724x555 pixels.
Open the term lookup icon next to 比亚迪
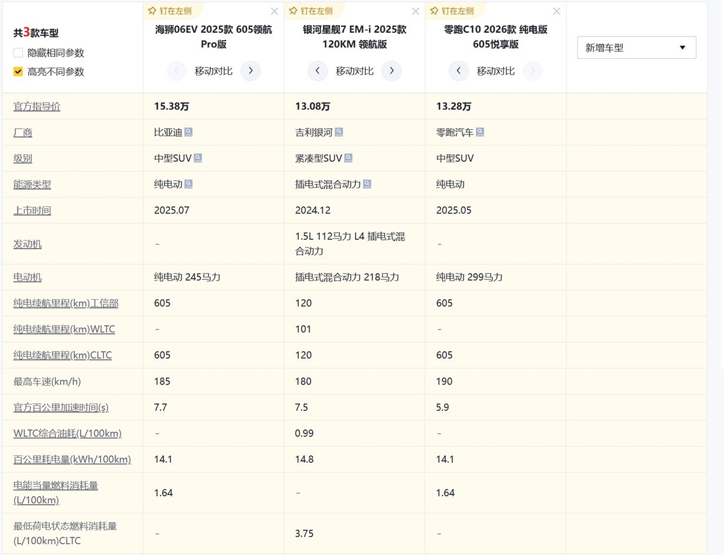188,132
